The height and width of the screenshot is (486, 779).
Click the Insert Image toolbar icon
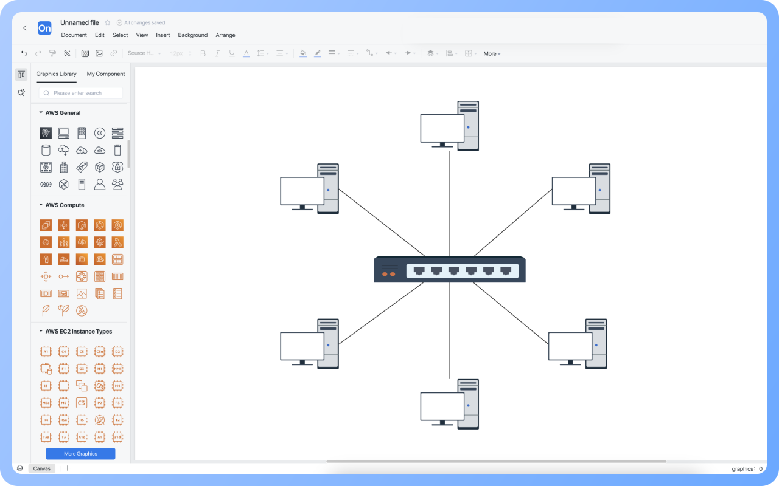pyautogui.click(x=99, y=53)
